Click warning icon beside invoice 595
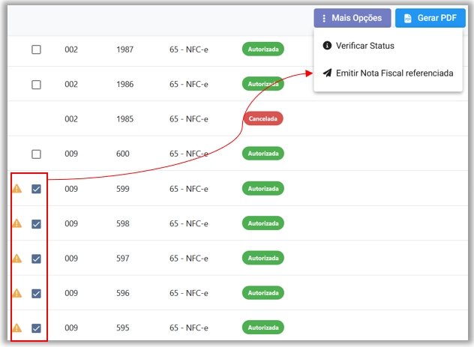Viewport: 474px width, 347px height. click(16, 328)
